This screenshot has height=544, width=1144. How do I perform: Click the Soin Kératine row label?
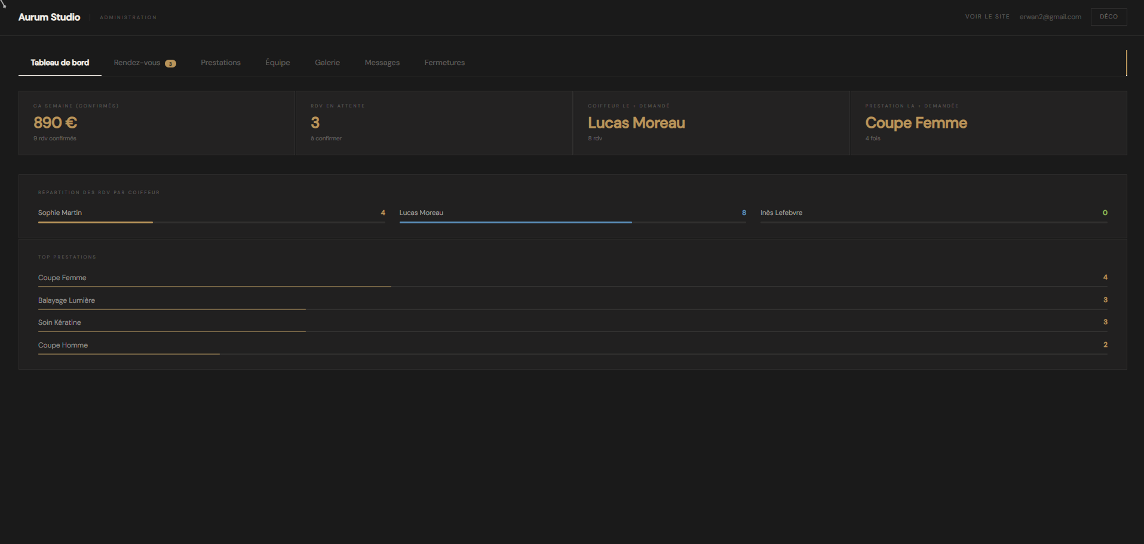coord(59,322)
